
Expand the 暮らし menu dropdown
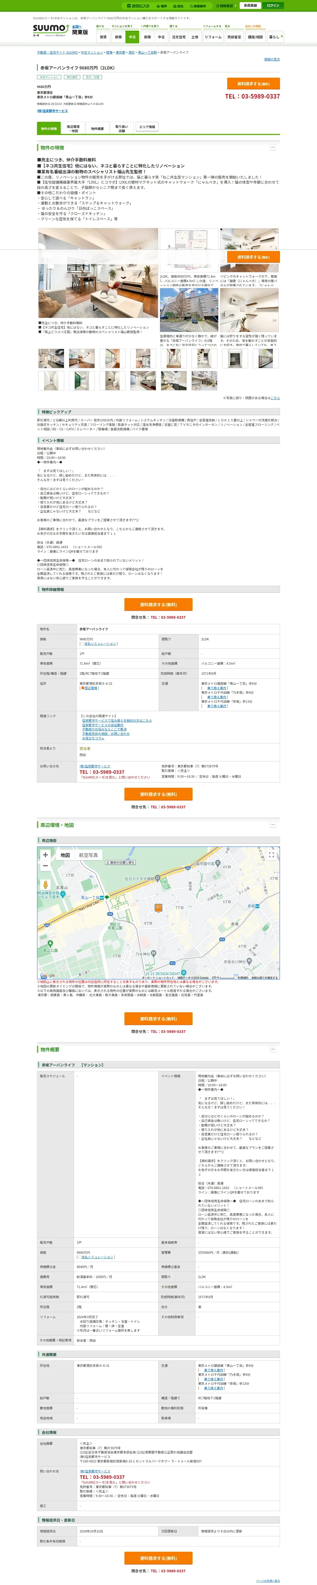[x=275, y=37]
